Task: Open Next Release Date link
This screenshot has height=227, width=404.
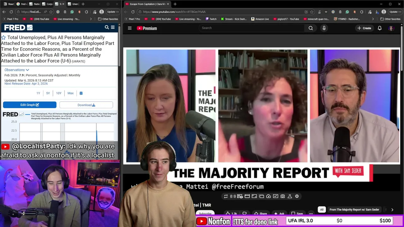Action: [26, 84]
